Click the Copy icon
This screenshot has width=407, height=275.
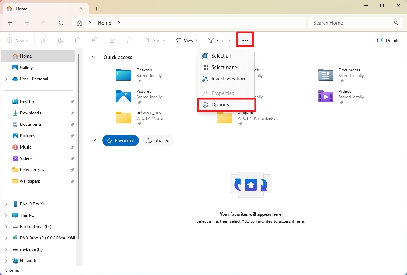tap(61, 40)
